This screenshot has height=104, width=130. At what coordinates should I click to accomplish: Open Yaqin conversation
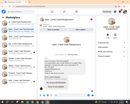point(18,81)
